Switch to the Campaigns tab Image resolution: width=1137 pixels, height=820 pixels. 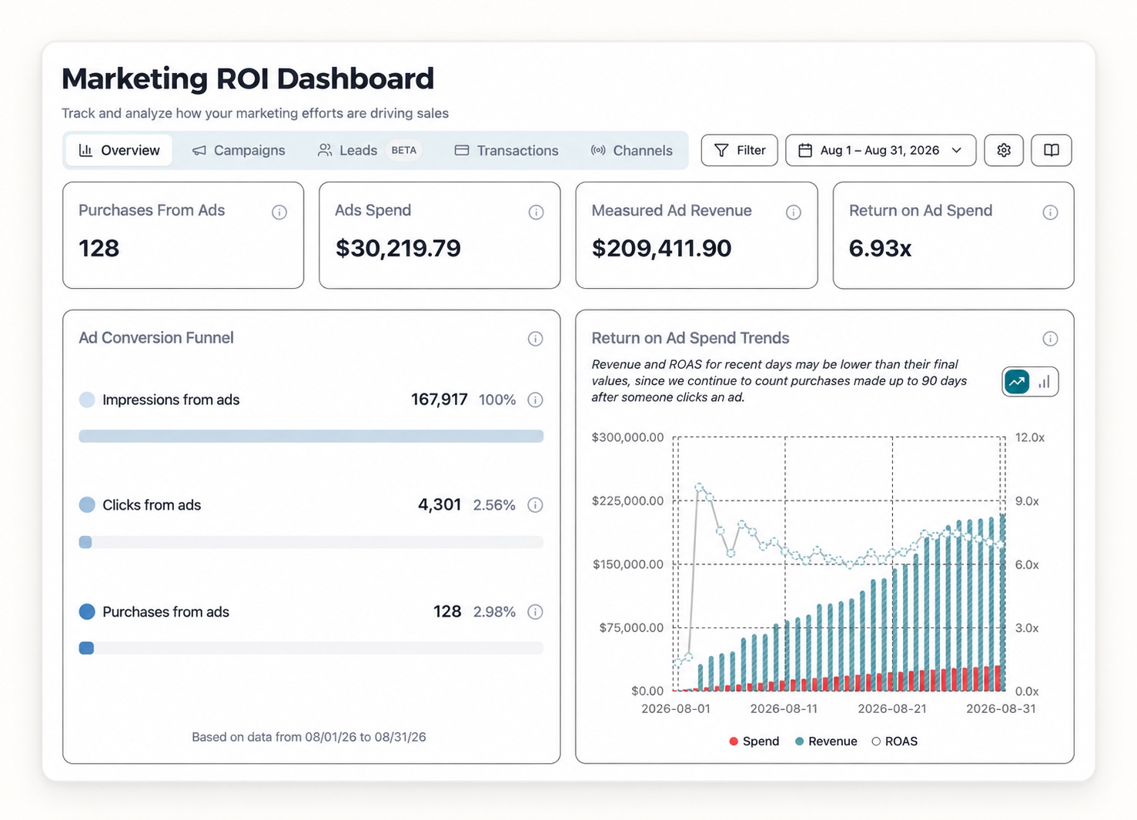(239, 150)
